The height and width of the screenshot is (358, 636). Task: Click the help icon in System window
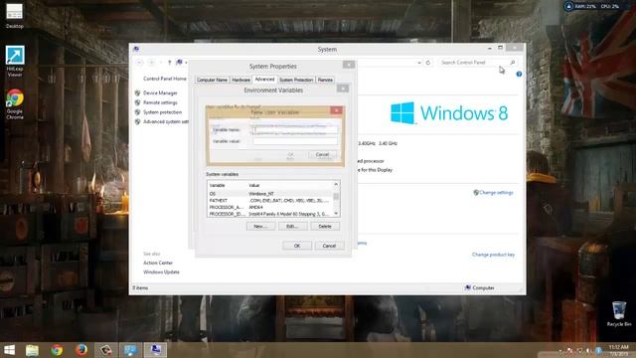click(x=519, y=74)
